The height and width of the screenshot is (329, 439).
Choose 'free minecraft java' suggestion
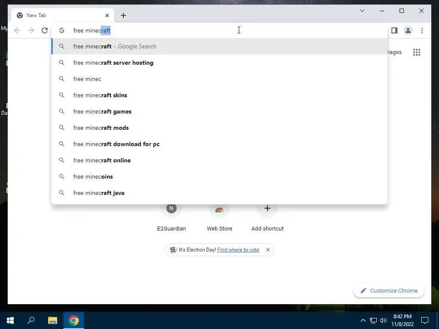tap(219, 193)
